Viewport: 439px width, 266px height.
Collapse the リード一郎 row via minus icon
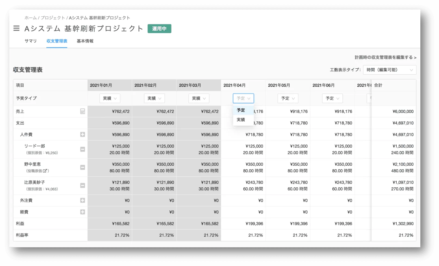(82, 149)
